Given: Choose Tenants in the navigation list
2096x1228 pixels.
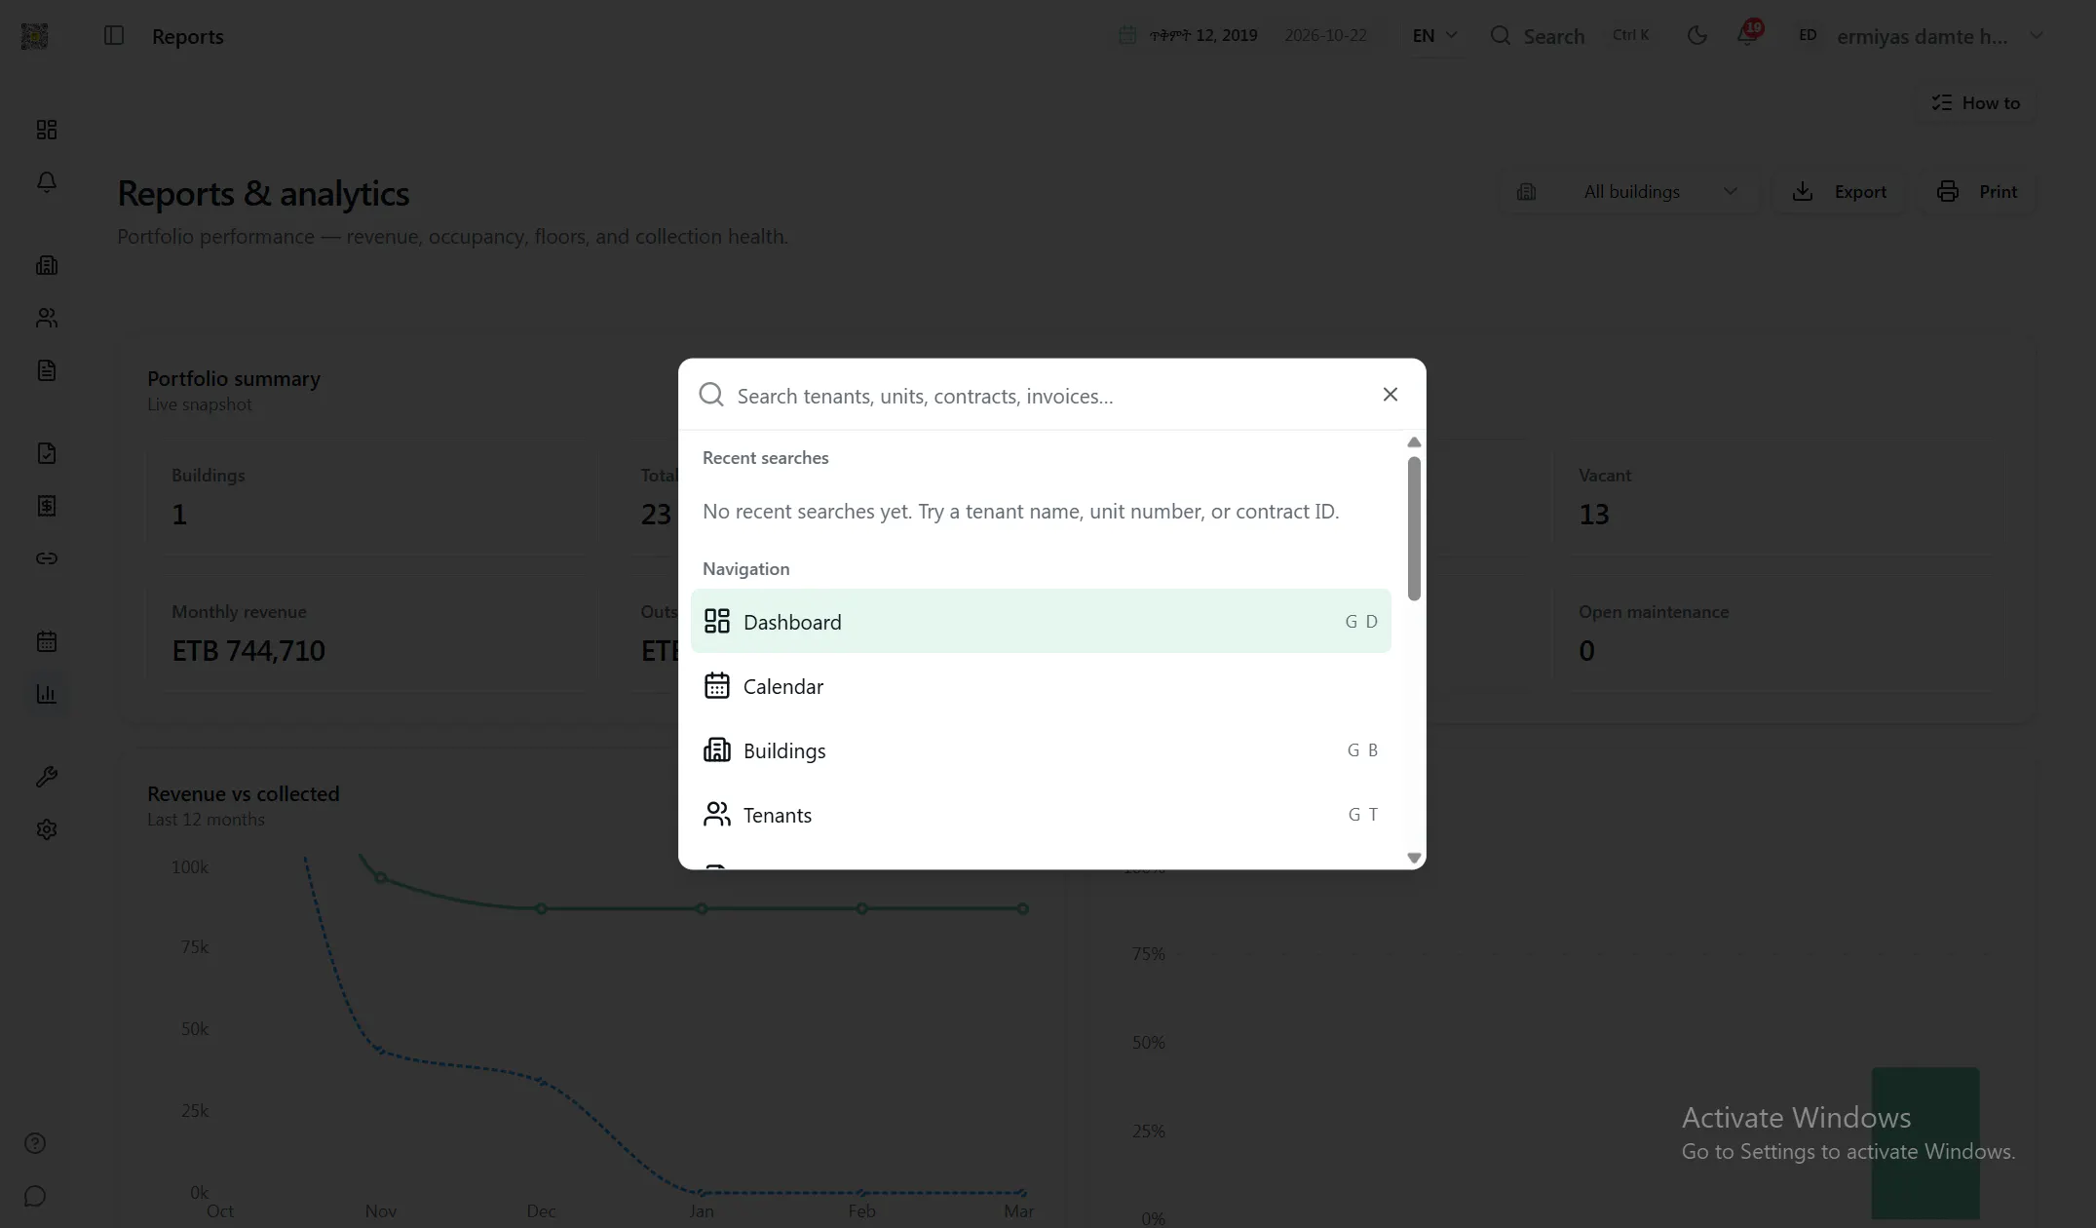Looking at the screenshot, I should click(x=1040, y=814).
